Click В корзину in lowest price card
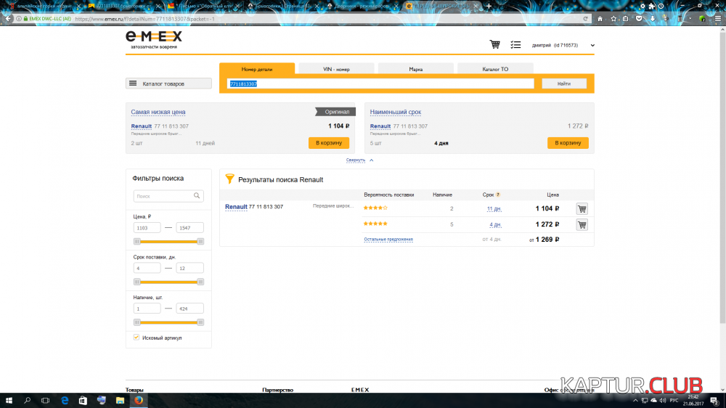Viewport: 726px width, 408px height. (329, 142)
